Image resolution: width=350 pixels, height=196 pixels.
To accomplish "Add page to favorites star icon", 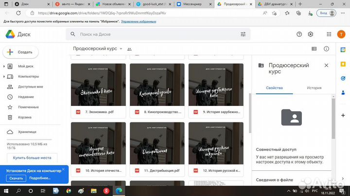I will (x=274, y=14).
